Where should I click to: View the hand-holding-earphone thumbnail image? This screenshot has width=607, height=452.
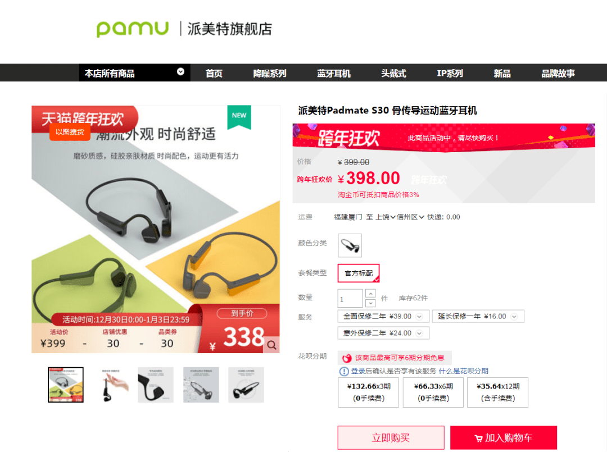(x=111, y=385)
